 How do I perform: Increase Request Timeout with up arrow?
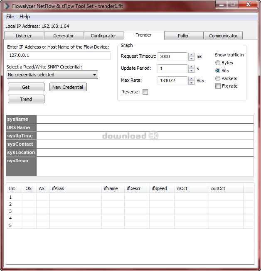pos(191,55)
